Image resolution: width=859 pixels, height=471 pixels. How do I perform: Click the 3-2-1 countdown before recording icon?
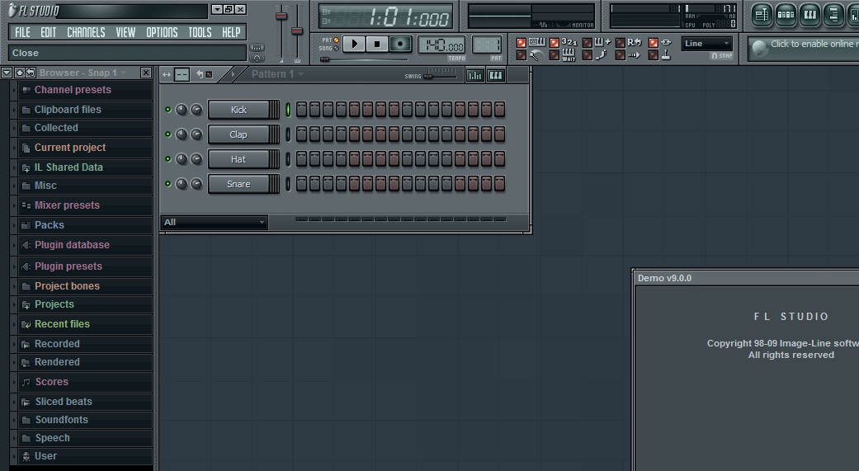click(569, 42)
